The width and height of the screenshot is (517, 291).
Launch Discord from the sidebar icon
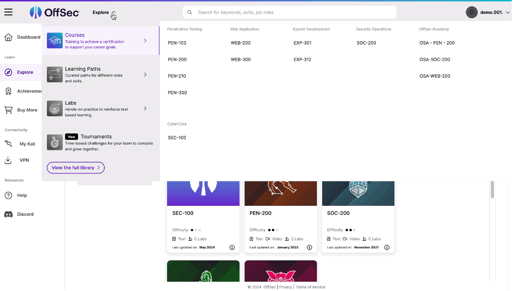(9, 214)
